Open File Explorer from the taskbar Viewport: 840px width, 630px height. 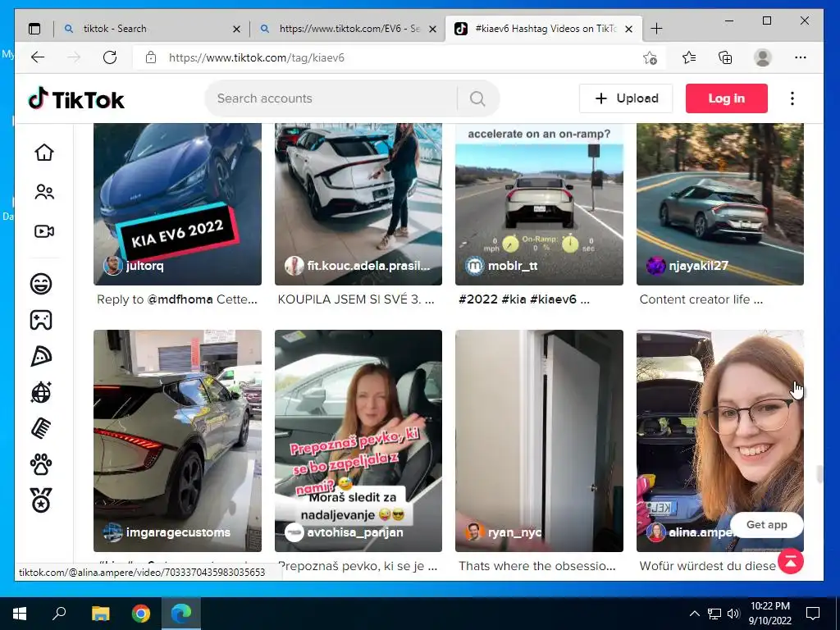(100, 614)
